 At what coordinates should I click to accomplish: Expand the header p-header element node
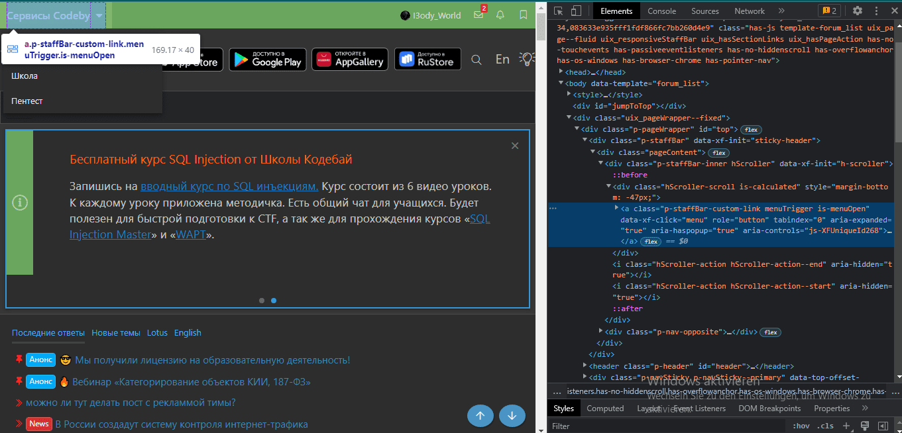585,366
